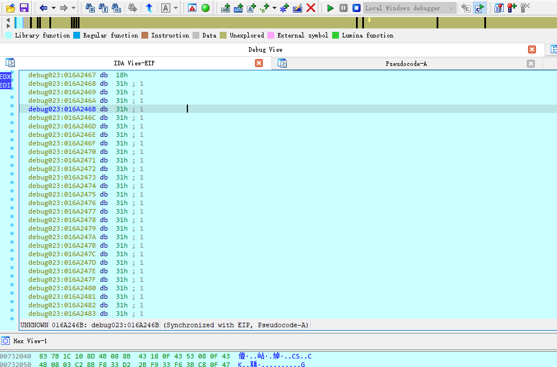Click the red warning triangle window icon
This screenshot has height=367, width=557.
pos(192,8)
